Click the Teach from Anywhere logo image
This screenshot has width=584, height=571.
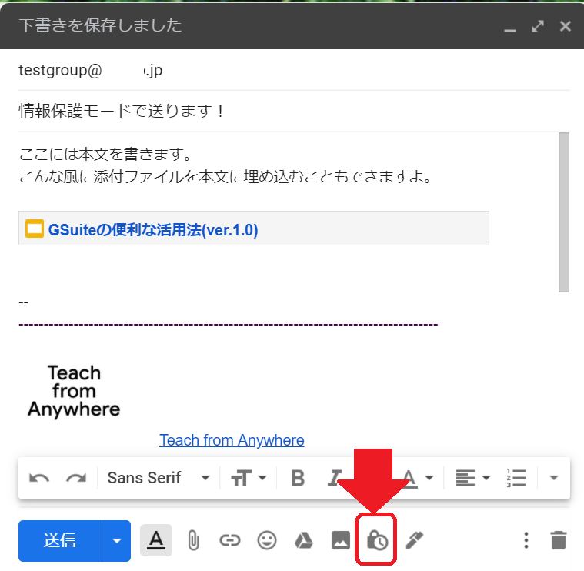point(74,391)
